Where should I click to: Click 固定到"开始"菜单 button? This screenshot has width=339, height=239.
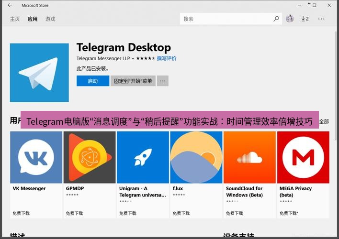[133, 81]
